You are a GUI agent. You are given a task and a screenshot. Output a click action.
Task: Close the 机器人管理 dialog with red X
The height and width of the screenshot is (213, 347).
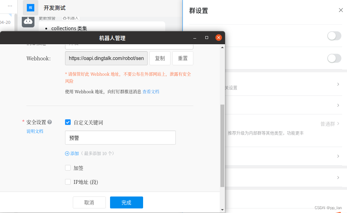[x=219, y=38]
